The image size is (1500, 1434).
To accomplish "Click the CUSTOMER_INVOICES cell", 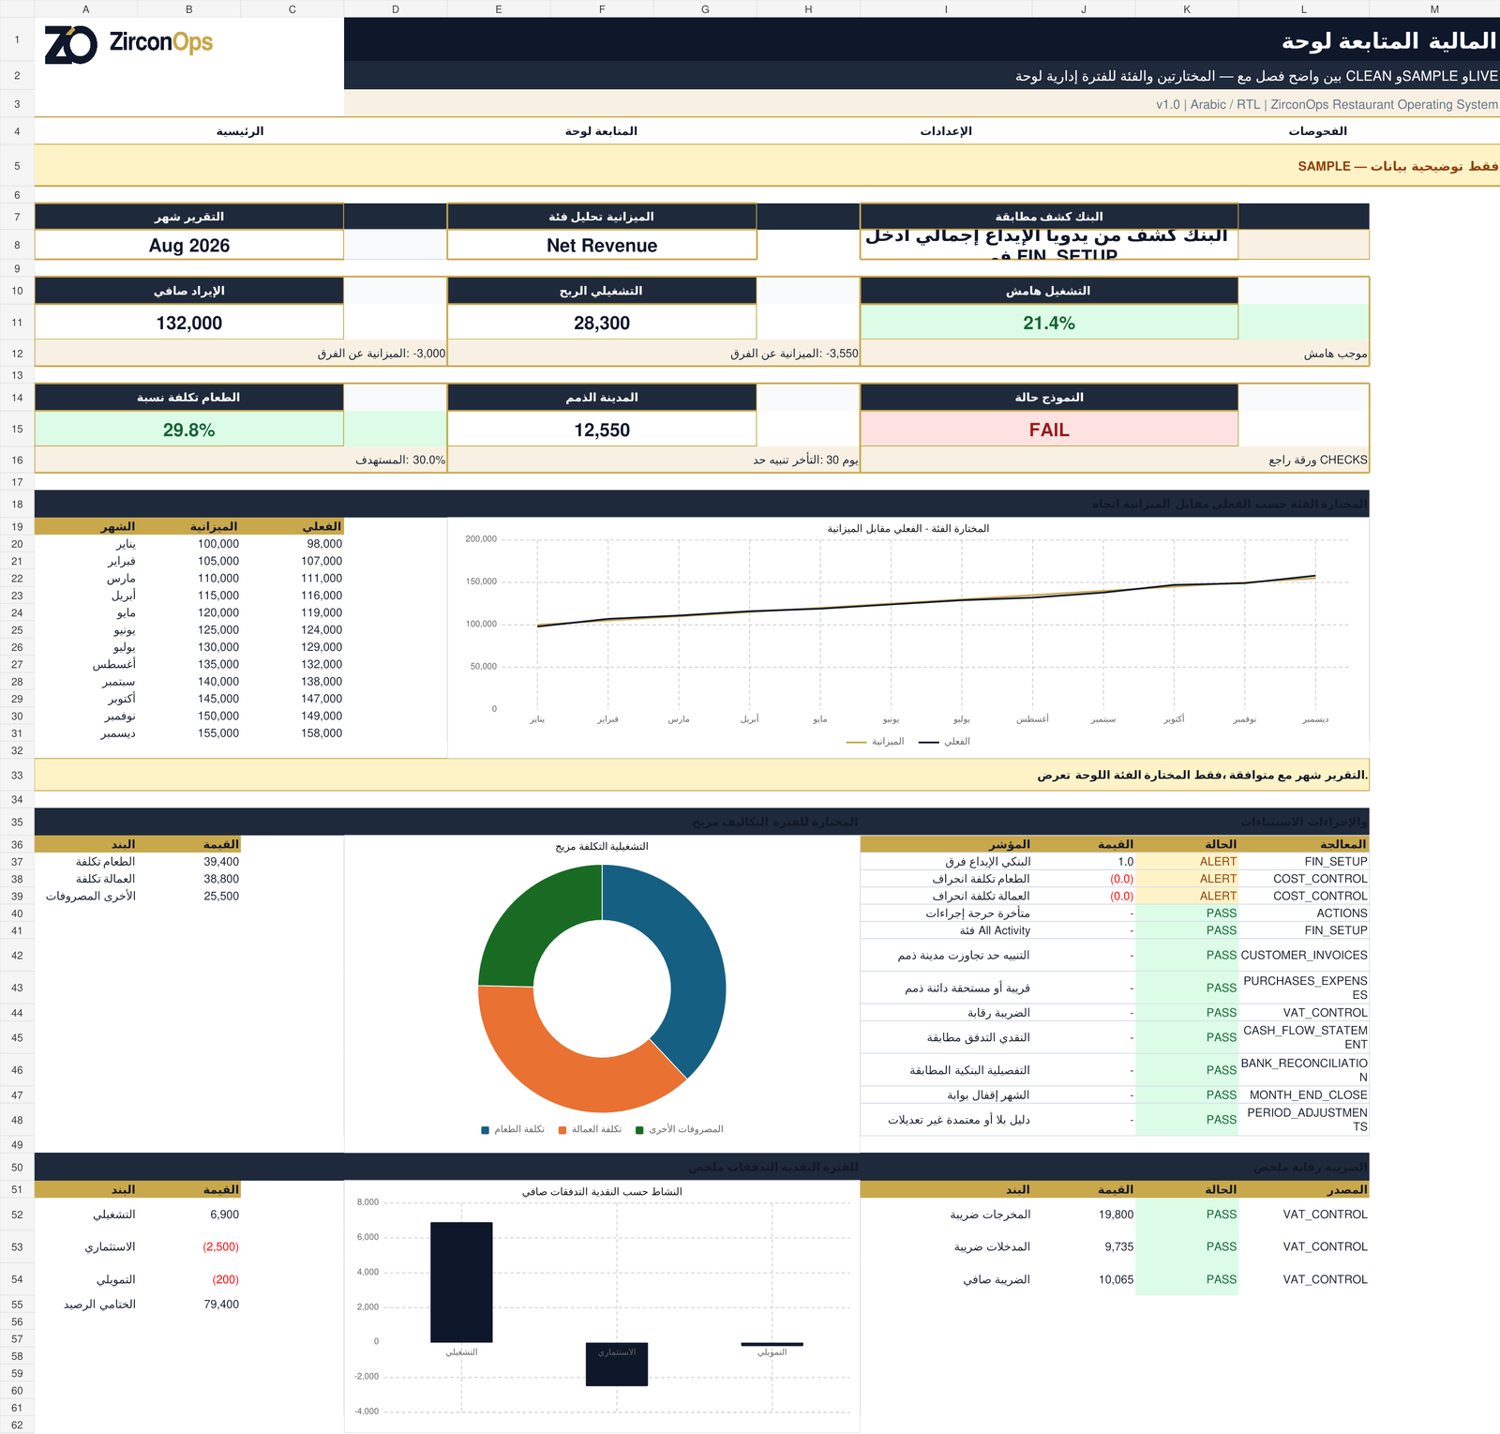I will [1304, 956].
